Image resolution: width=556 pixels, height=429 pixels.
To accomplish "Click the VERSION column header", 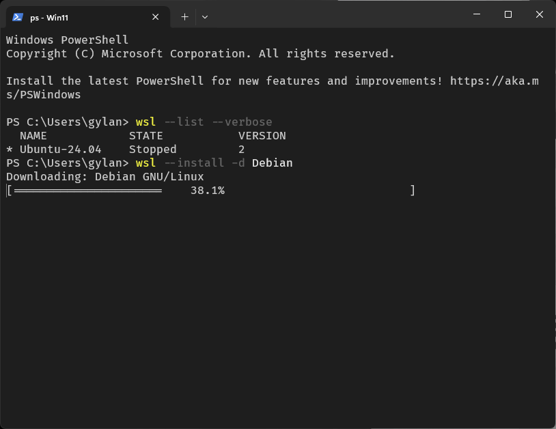I will click(x=262, y=136).
